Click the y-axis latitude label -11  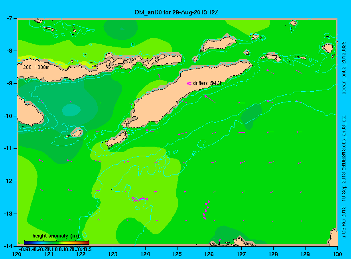tap(8, 148)
